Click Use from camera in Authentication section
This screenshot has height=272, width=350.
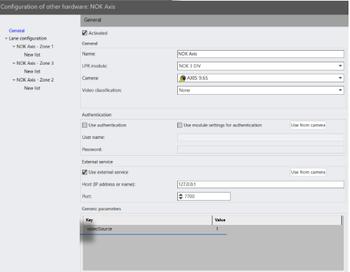[x=308, y=125]
